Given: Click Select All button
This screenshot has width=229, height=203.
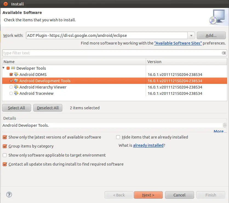Looking at the screenshot, I should (16, 108).
